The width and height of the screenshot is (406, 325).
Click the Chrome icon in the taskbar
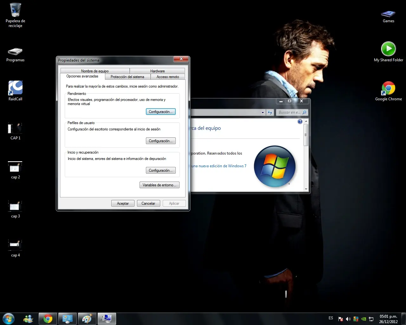[x=48, y=319]
